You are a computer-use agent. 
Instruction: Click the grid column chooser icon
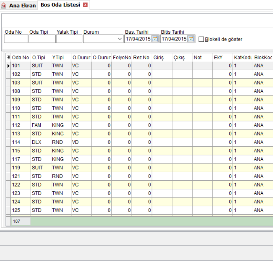click(8, 57)
